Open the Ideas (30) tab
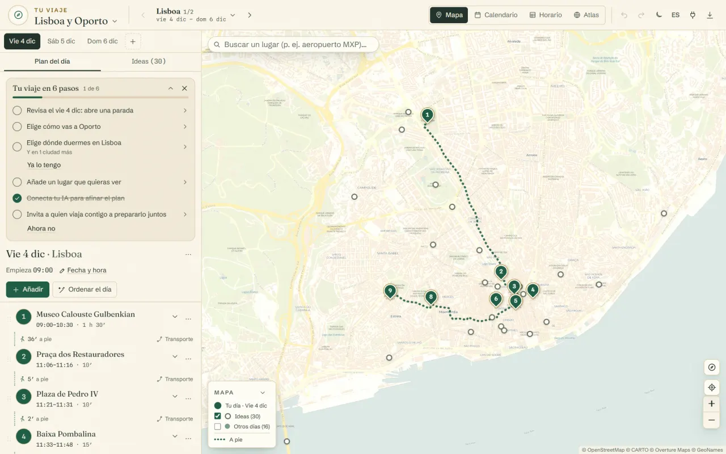This screenshot has height=454, width=726. tap(149, 61)
